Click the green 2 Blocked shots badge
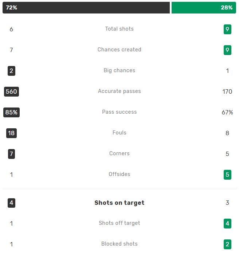Screen dimensions: 239x254 (x=227, y=244)
